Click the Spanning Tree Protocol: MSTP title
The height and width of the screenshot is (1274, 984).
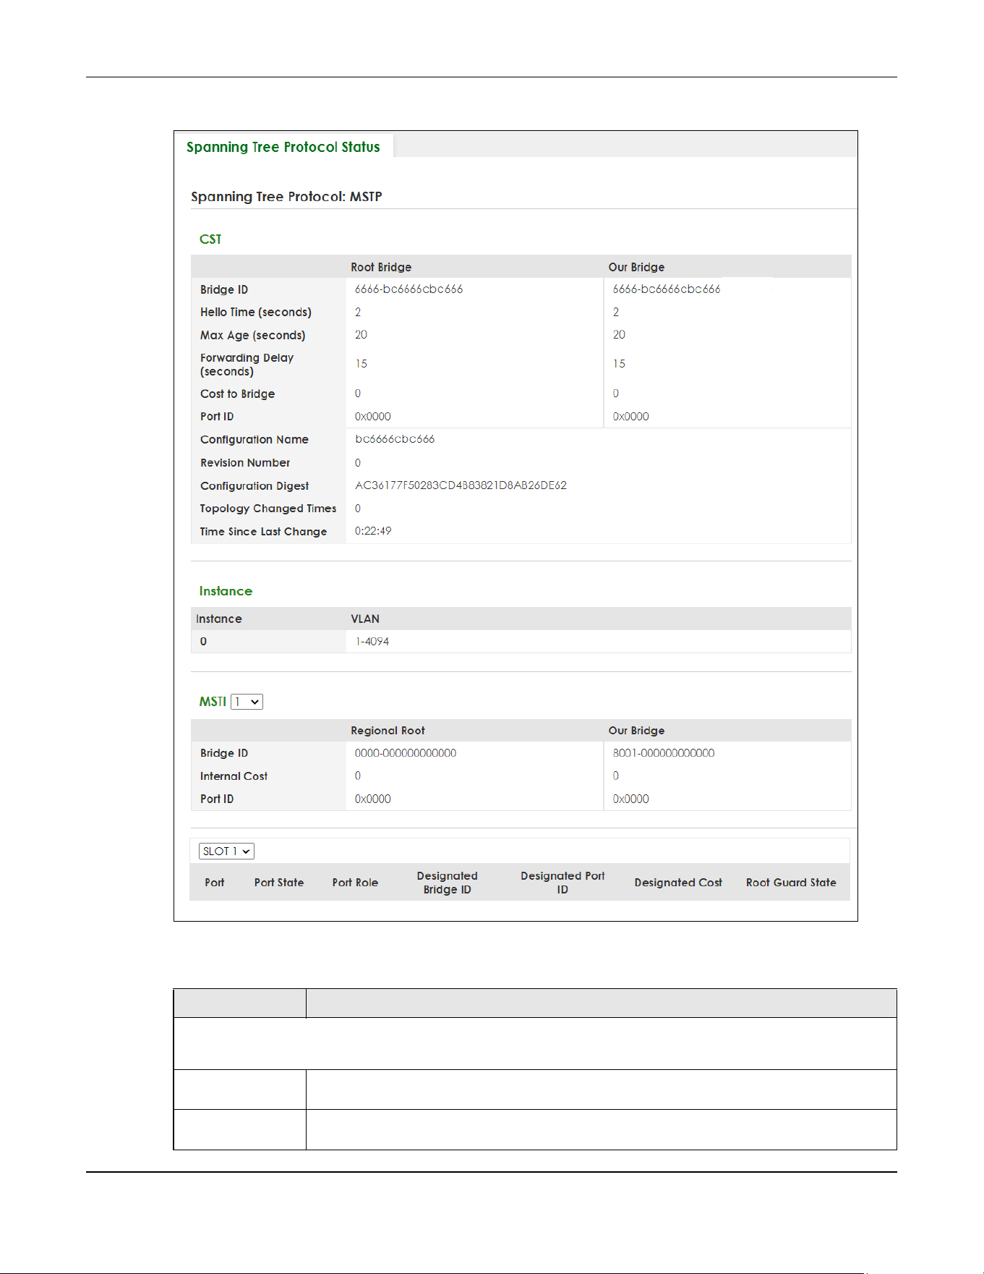(286, 197)
